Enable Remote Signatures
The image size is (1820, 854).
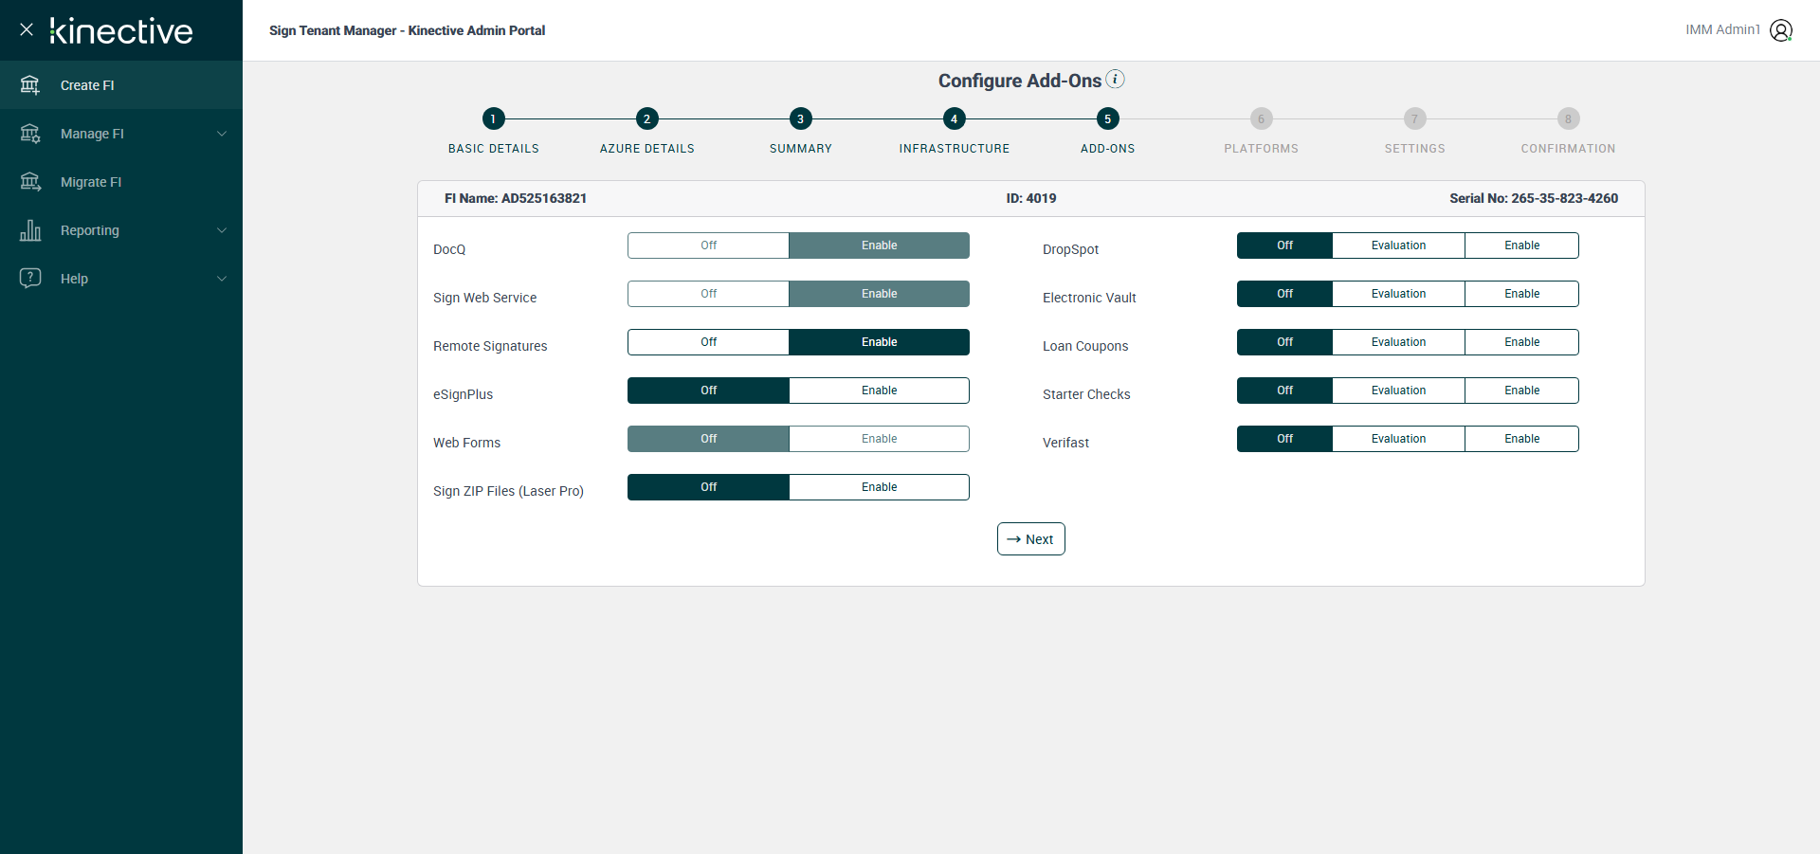pyautogui.click(x=880, y=342)
